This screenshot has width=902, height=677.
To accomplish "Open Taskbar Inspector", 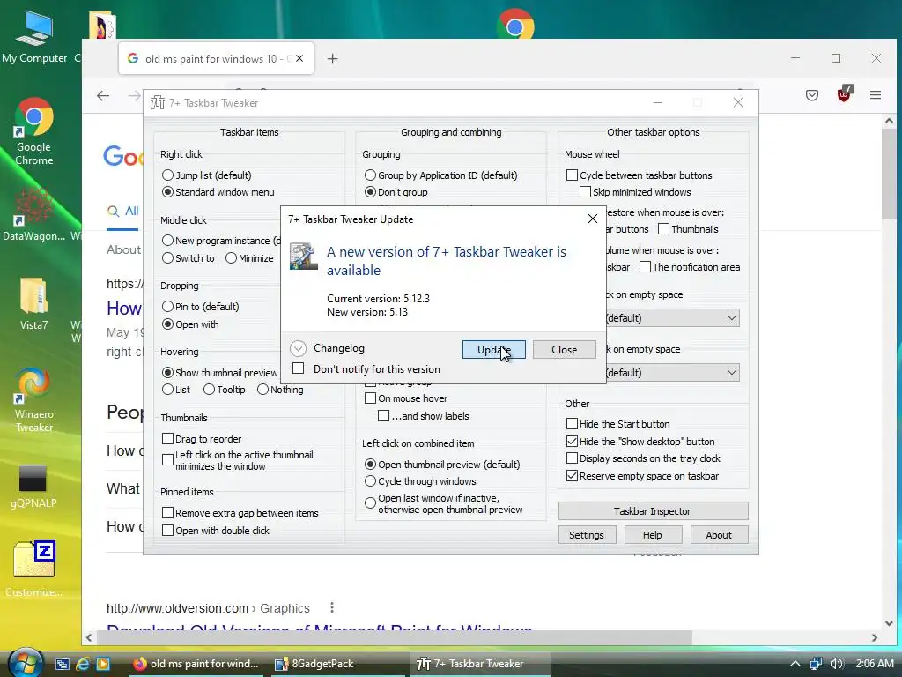I will point(653,511).
